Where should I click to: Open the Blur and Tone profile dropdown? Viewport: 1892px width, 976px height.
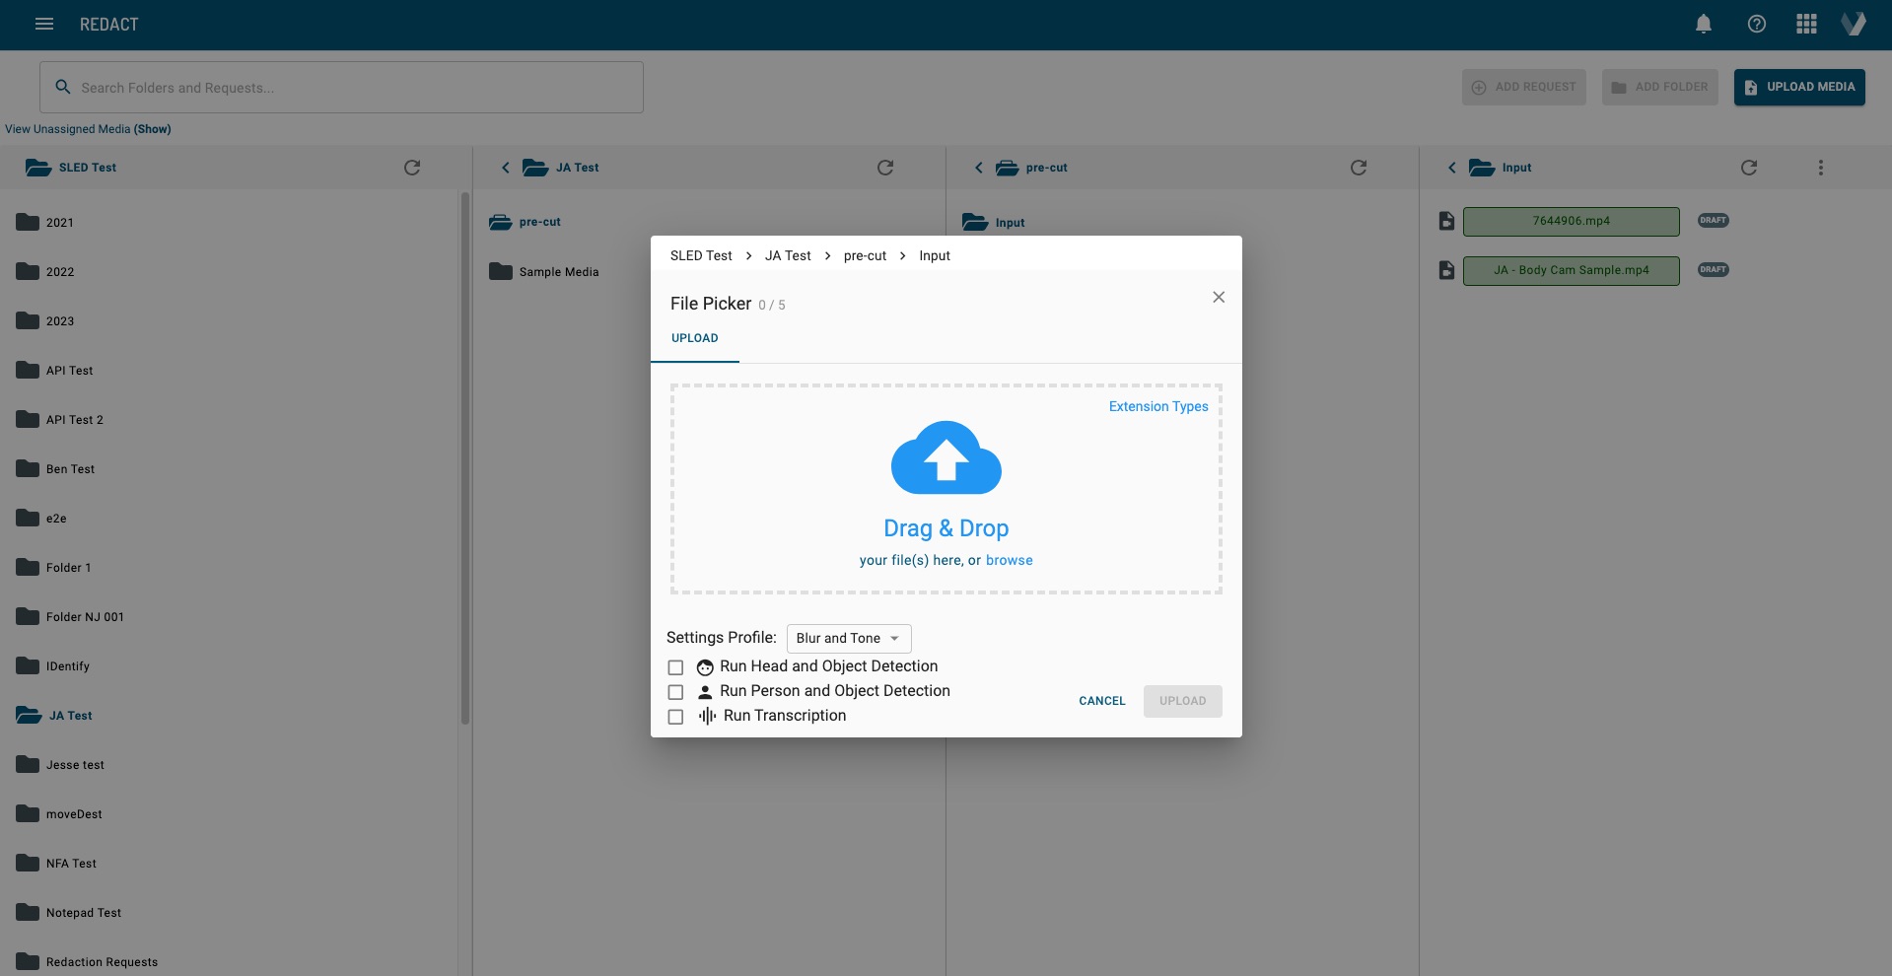coord(848,638)
